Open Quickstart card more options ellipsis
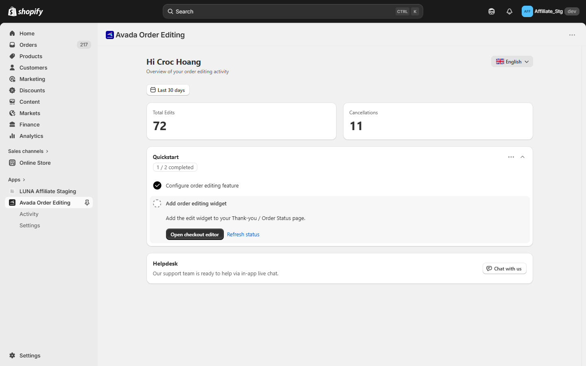This screenshot has width=586, height=366. [511, 157]
